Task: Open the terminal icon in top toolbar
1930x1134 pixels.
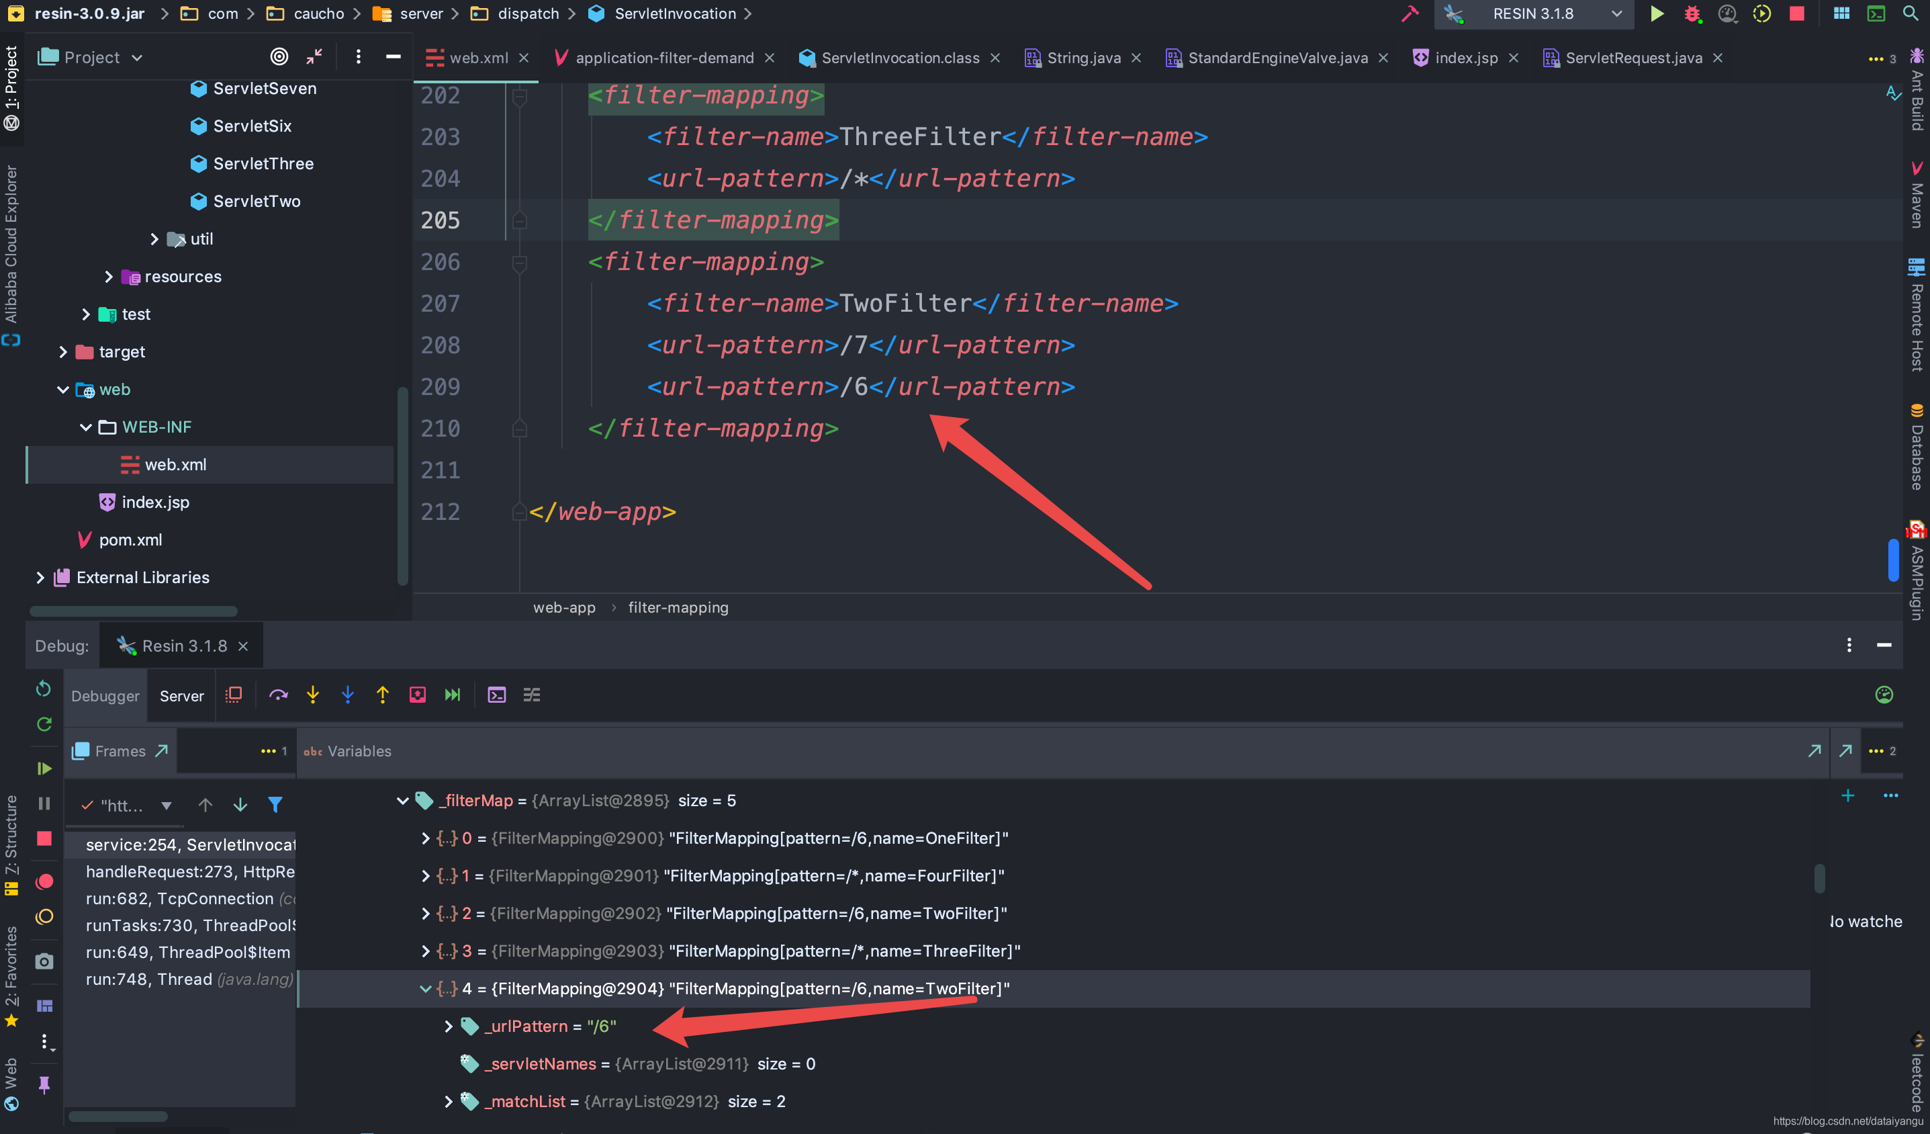Action: [x=1876, y=14]
